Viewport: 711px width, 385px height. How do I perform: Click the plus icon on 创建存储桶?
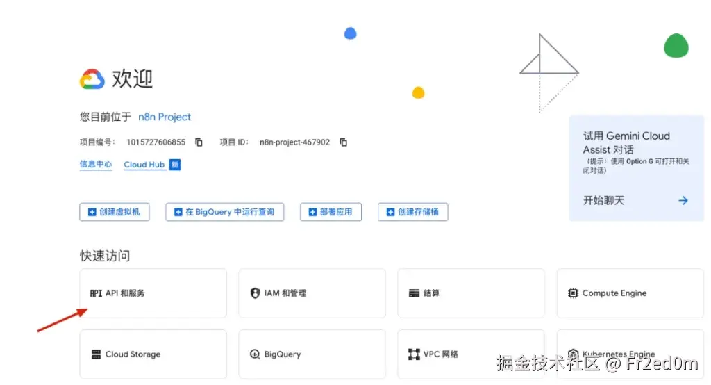click(390, 212)
